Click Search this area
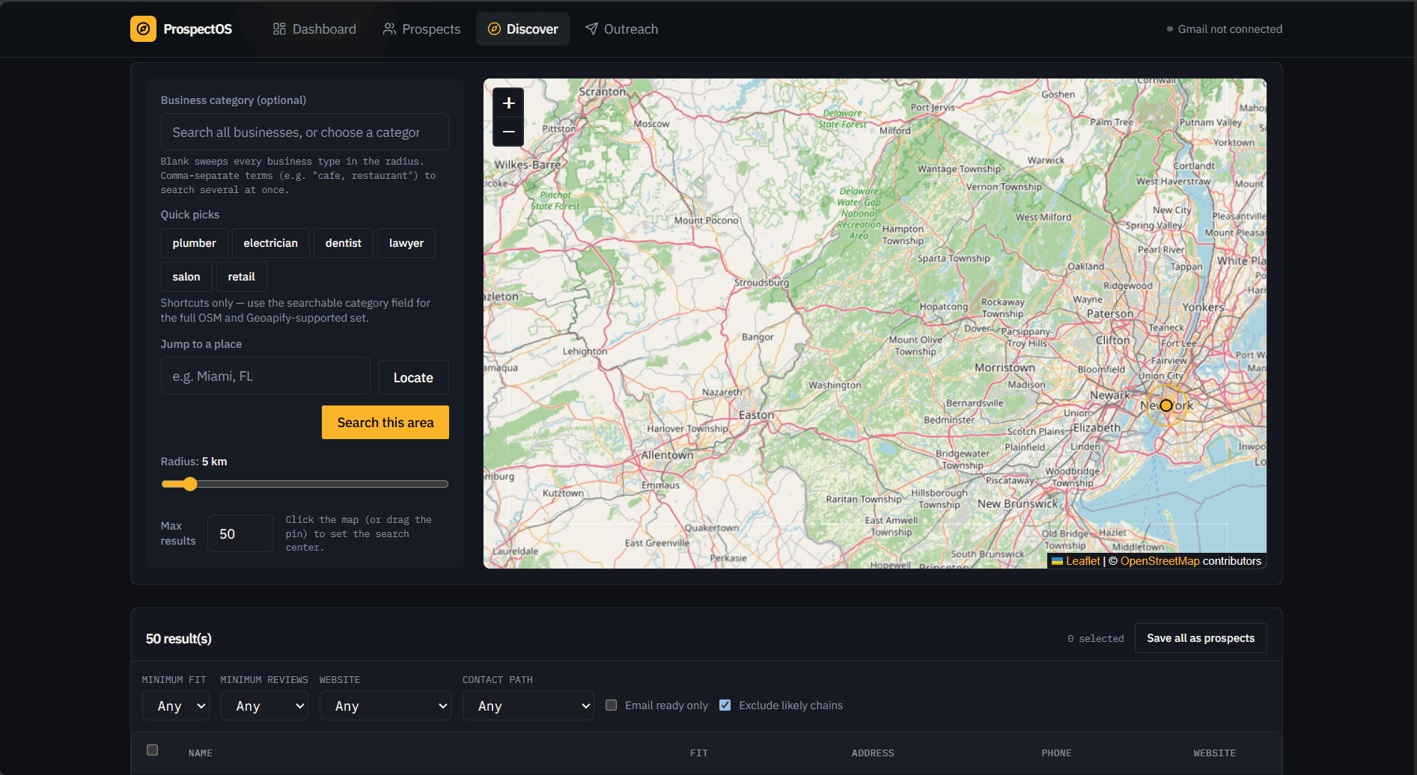 386,423
